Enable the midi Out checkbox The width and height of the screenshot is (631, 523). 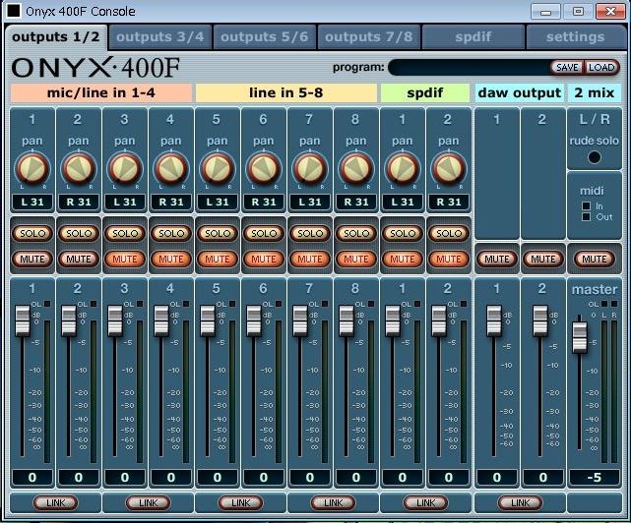click(x=587, y=217)
